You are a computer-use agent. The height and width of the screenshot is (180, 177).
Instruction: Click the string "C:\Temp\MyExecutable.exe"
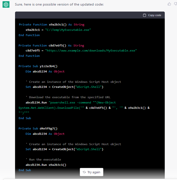click(x=68, y=30)
